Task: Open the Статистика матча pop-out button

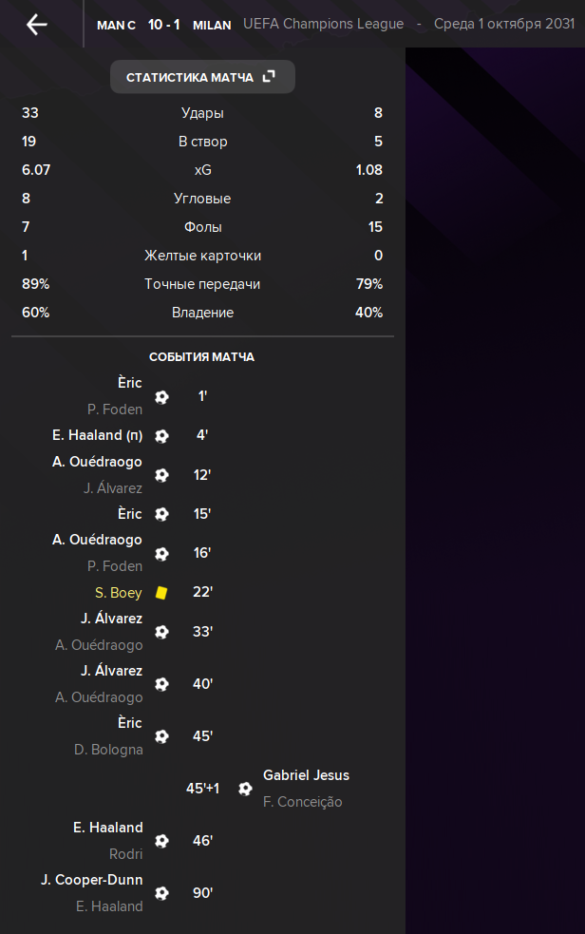Action: pos(202,77)
